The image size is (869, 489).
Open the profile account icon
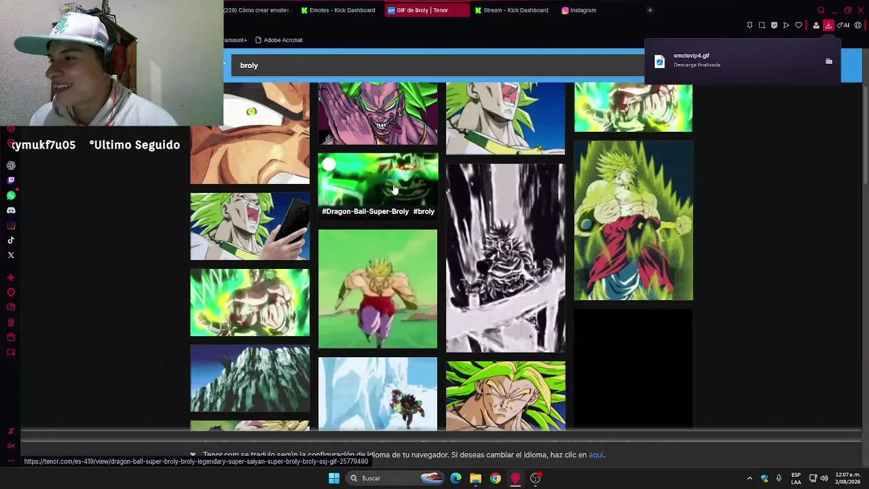pos(816,25)
